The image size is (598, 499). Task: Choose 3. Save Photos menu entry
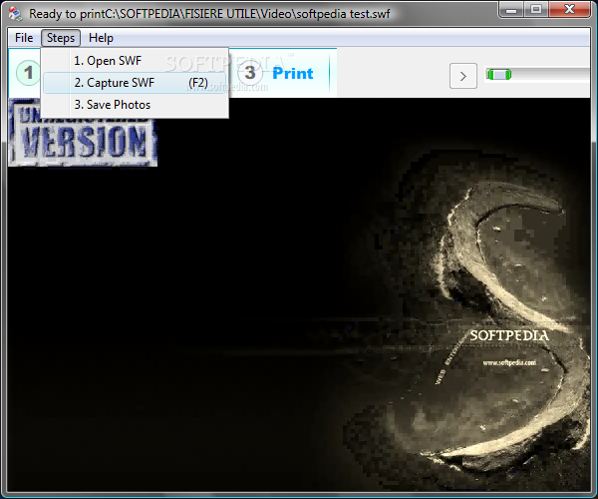[x=136, y=105]
